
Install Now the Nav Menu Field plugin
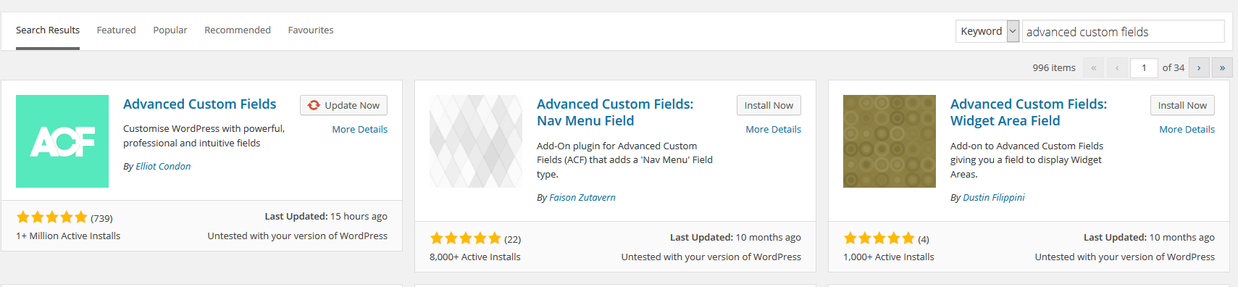769,105
